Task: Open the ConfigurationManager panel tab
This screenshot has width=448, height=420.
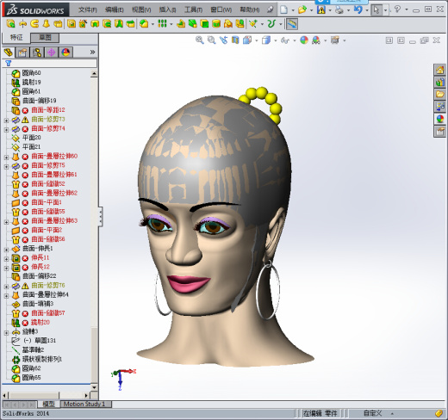Action: pos(37,52)
